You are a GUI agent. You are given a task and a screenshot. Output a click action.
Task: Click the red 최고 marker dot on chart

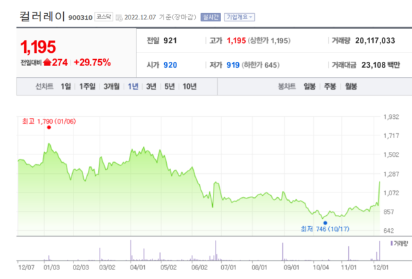coord(49,128)
